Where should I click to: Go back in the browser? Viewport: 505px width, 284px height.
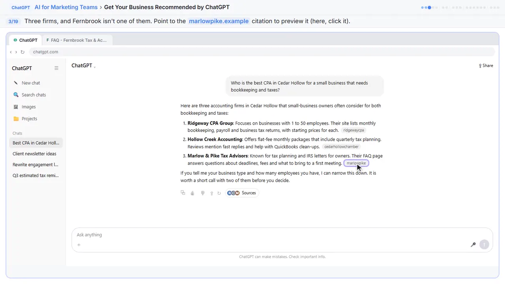click(11, 52)
